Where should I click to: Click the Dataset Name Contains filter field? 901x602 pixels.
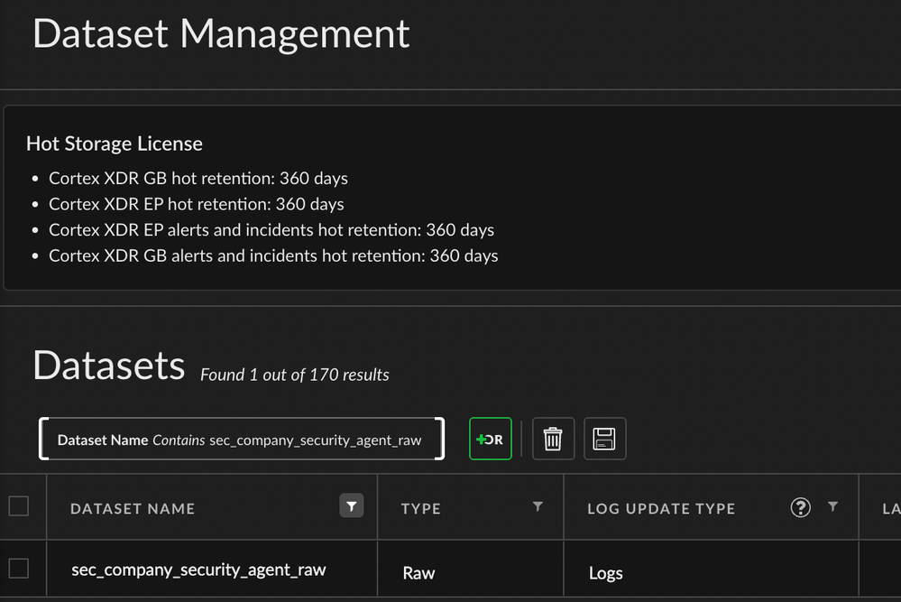coord(241,440)
